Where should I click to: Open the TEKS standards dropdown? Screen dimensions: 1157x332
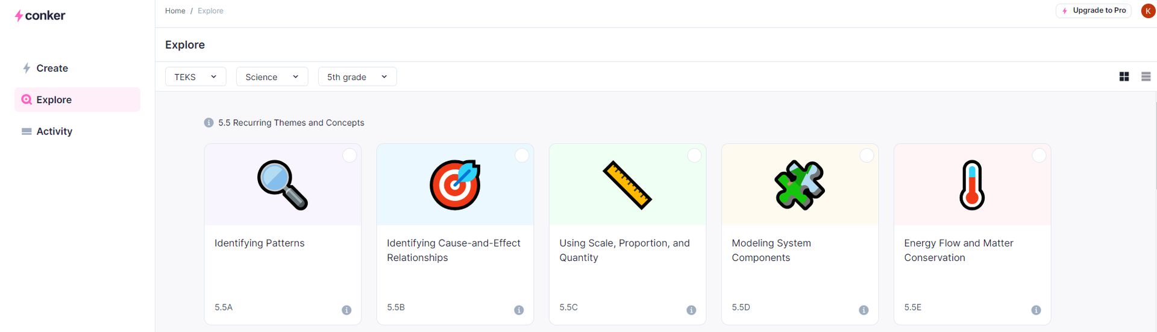tap(195, 77)
